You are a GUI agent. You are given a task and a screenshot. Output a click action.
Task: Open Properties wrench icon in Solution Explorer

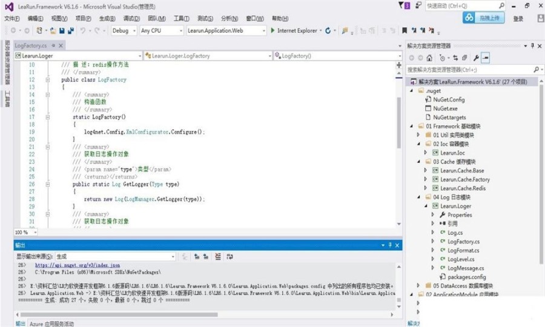tap(476, 58)
